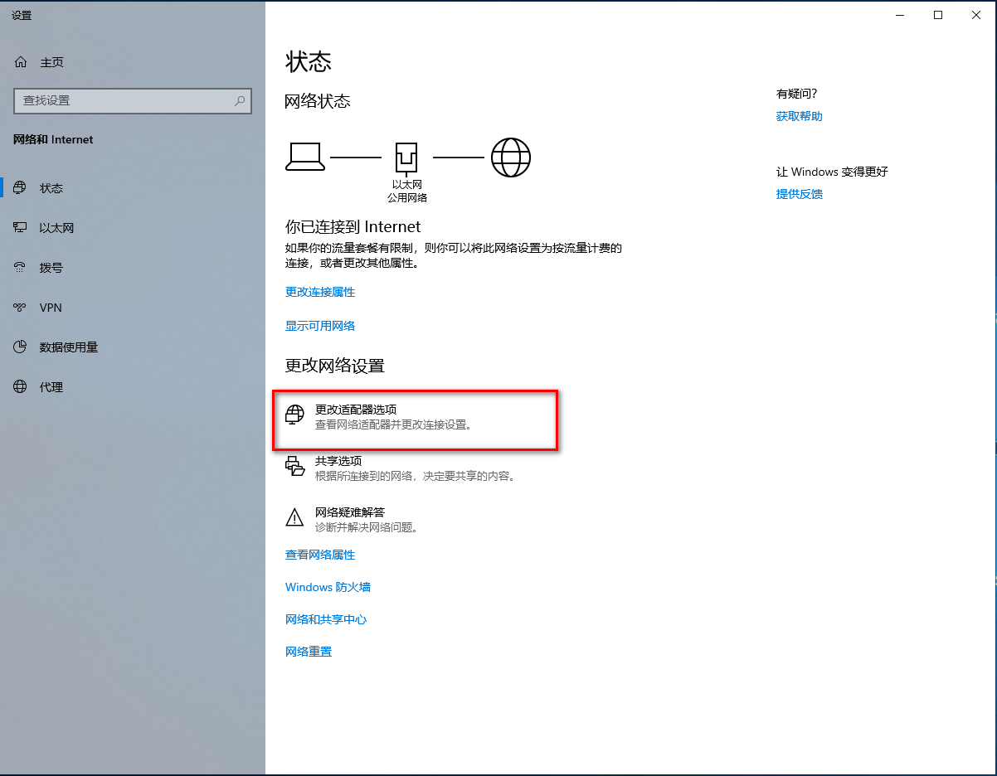Click the 网络重置 link
The width and height of the screenshot is (997, 776).
[x=309, y=652]
